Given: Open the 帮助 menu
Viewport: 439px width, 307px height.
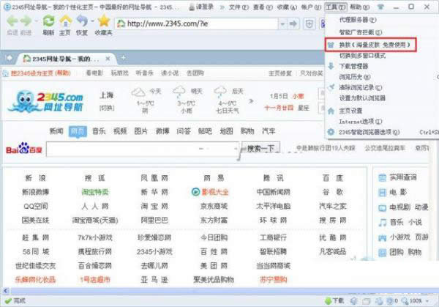Looking at the screenshot, I should click(x=359, y=7).
